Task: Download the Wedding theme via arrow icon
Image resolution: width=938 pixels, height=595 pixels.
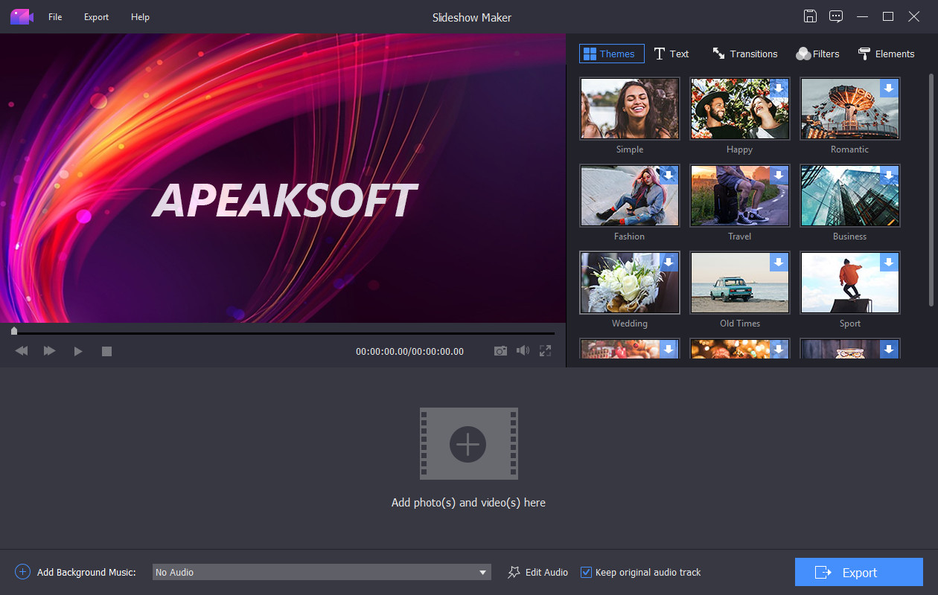Action: click(669, 263)
